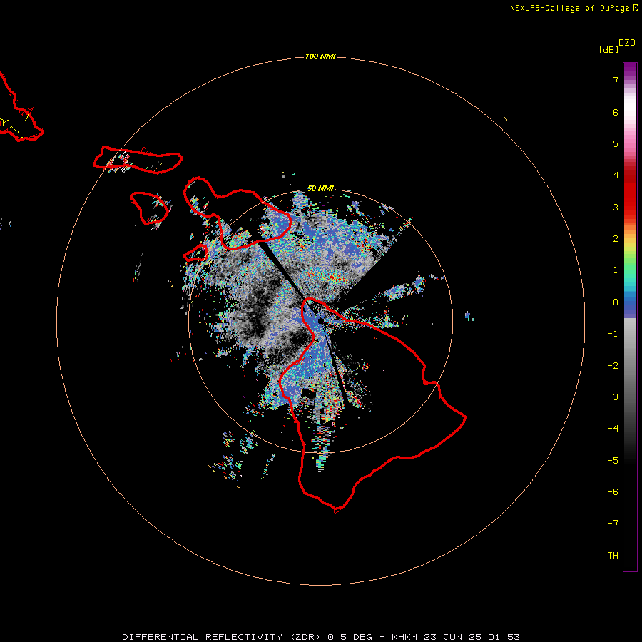Image resolution: width=642 pixels, height=642 pixels.
Task: Click the 0.5 DEG elevation label
Action: (x=350, y=637)
